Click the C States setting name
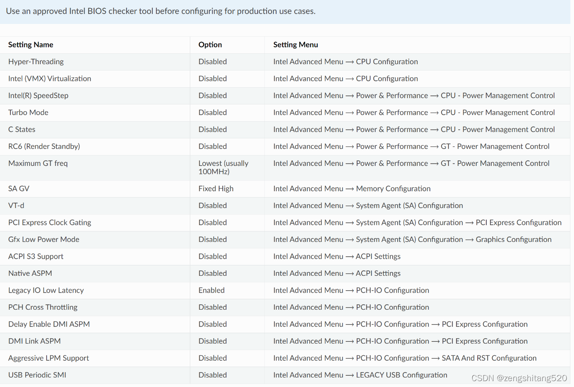This screenshot has height=387, width=574. coord(22,129)
